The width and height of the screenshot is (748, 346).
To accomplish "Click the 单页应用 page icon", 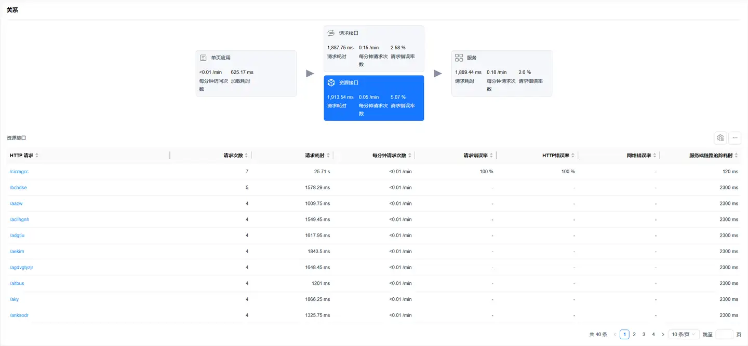I will 204,58.
